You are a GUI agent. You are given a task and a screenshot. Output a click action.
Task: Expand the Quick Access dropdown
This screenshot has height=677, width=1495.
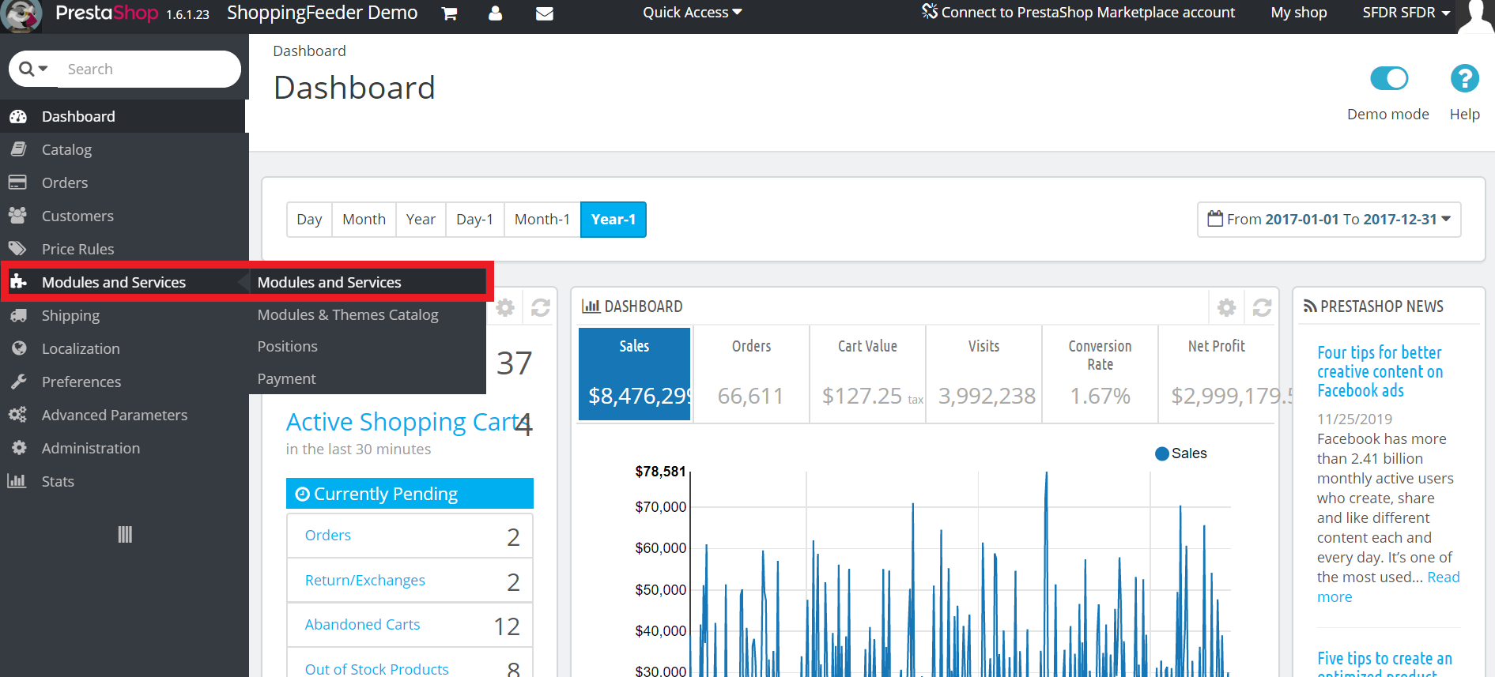pyautogui.click(x=692, y=13)
